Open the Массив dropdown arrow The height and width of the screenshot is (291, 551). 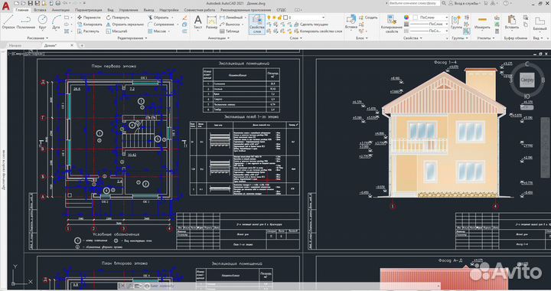[169, 31]
